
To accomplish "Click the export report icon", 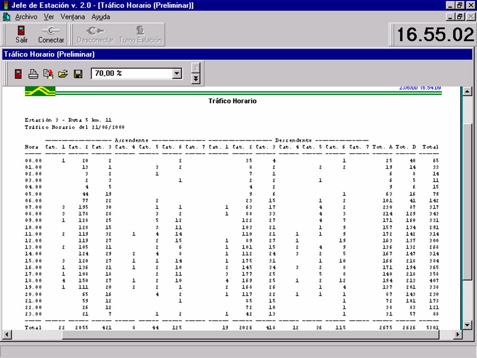I will point(48,74).
